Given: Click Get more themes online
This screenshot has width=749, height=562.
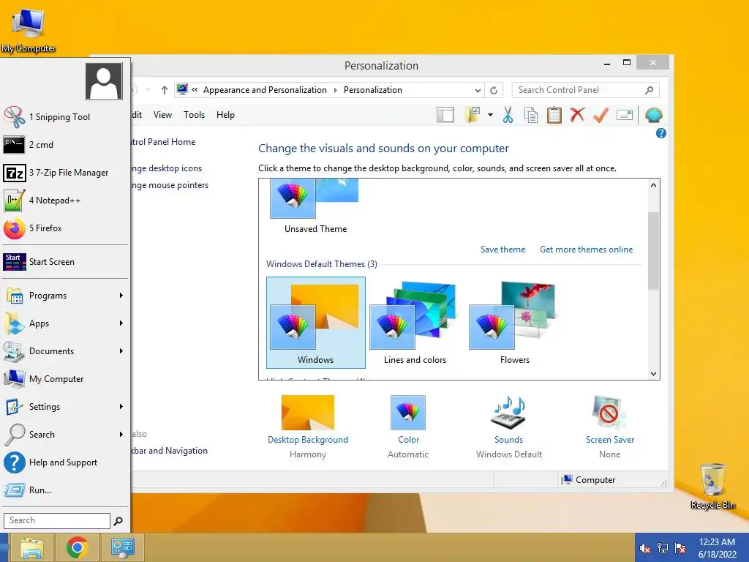Looking at the screenshot, I should pos(586,250).
